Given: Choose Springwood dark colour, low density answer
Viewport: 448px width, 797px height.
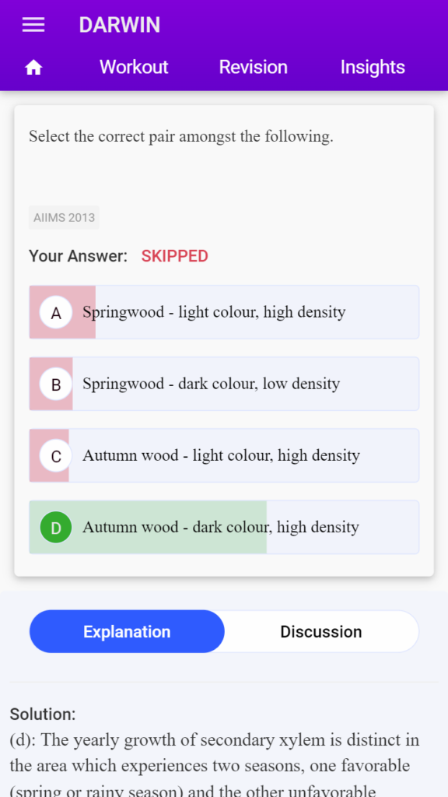Looking at the screenshot, I should pyautogui.click(x=224, y=384).
